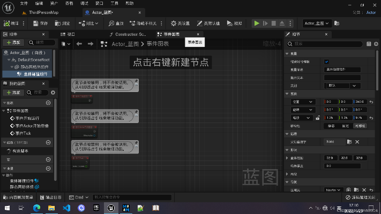
Task: Click graph bookmarks dropdown icon
Action: click(x=65, y=44)
